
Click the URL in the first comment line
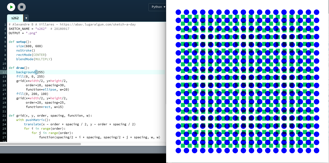pos(98,24)
